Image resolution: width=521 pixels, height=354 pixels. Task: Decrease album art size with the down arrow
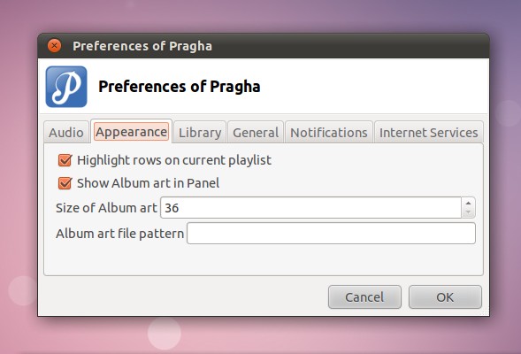(x=468, y=212)
